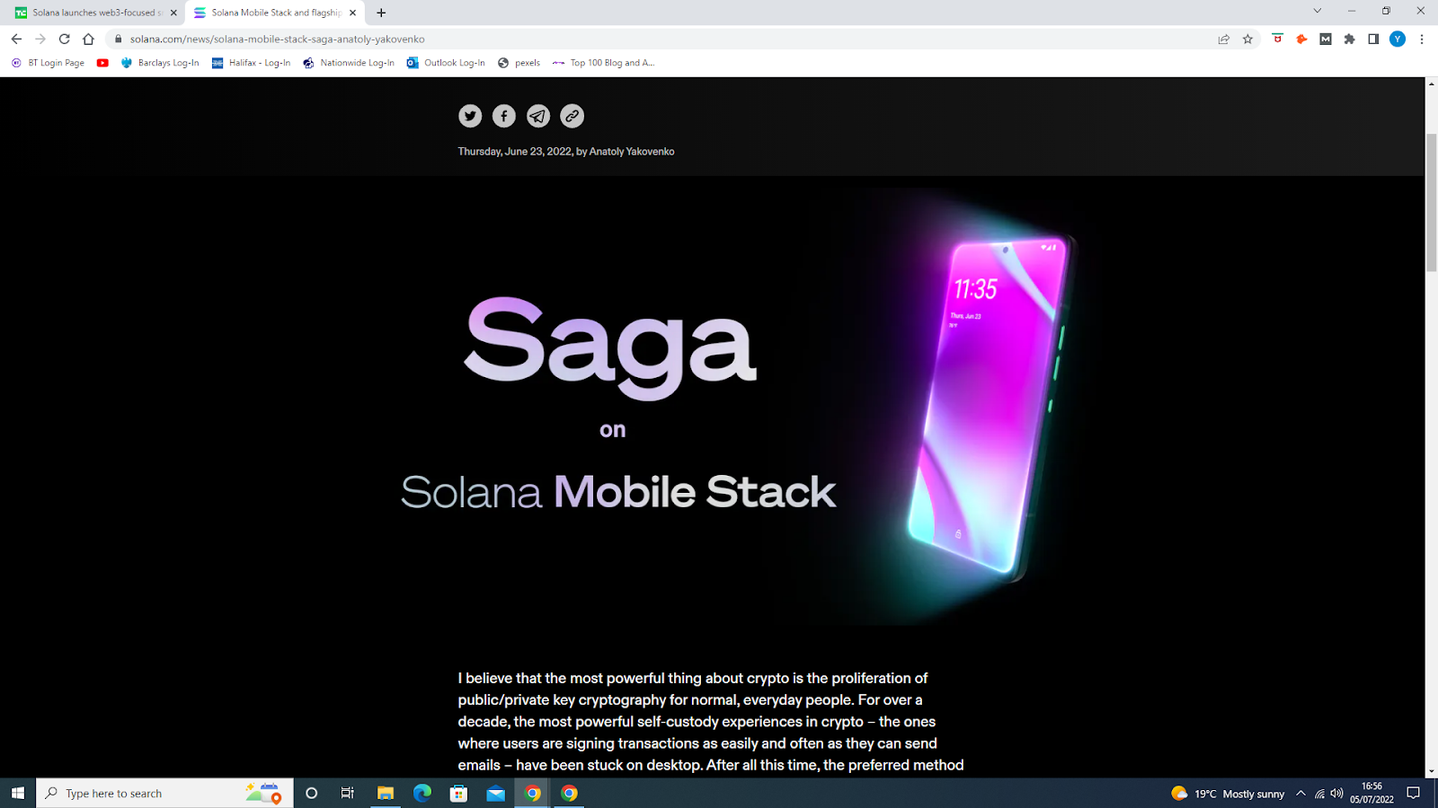Click the Windows taskbar search box
This screenshot has width=1438, height=808.
tap(164, 793)
